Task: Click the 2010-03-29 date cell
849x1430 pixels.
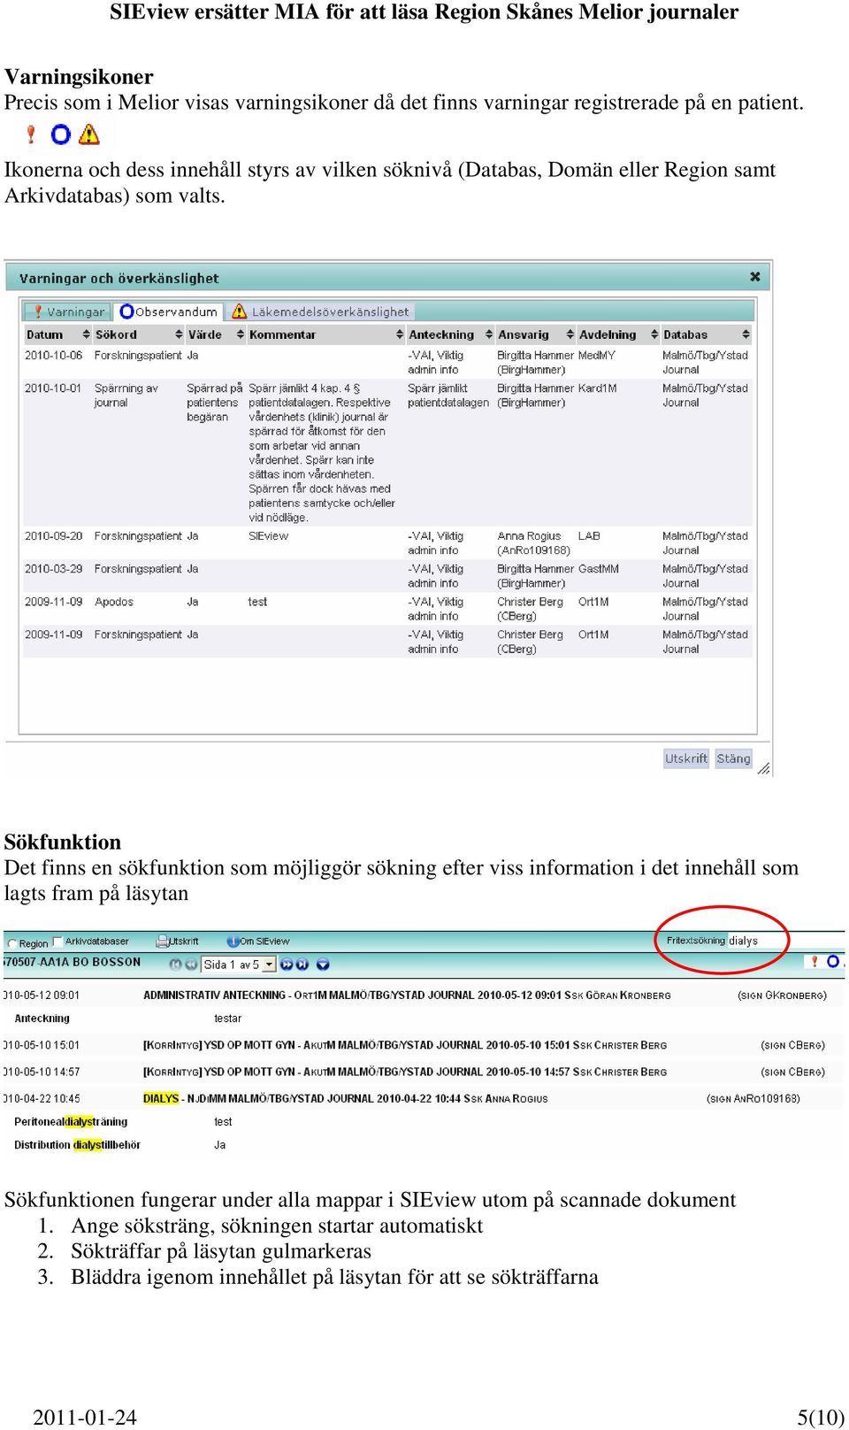Action: click(x=53, y=569)
